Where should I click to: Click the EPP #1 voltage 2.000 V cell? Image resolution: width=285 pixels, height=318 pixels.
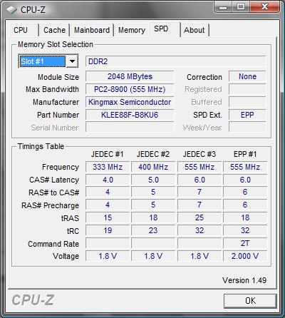point(245,256)
